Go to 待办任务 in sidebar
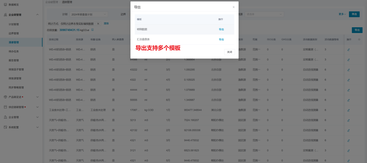367x163 pixels. click(x=14, y=52)
